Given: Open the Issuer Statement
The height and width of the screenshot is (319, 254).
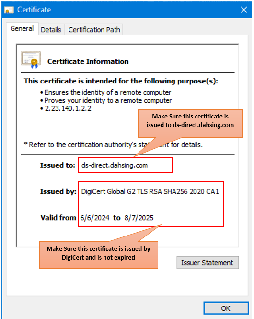Looking at the screenshot, I should [x=208, y=262].
